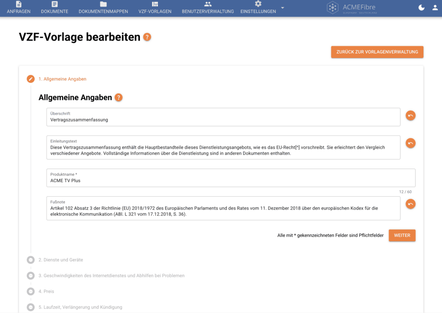442x313 pixels.
Task: Open Benutzerverwaltung section
Action: click(x=208, y=8)
